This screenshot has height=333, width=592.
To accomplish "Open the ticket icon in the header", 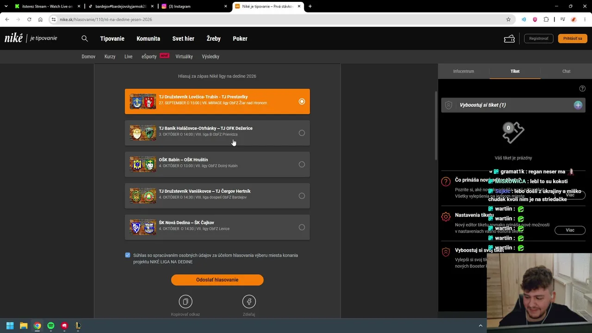I will [509, 39].
